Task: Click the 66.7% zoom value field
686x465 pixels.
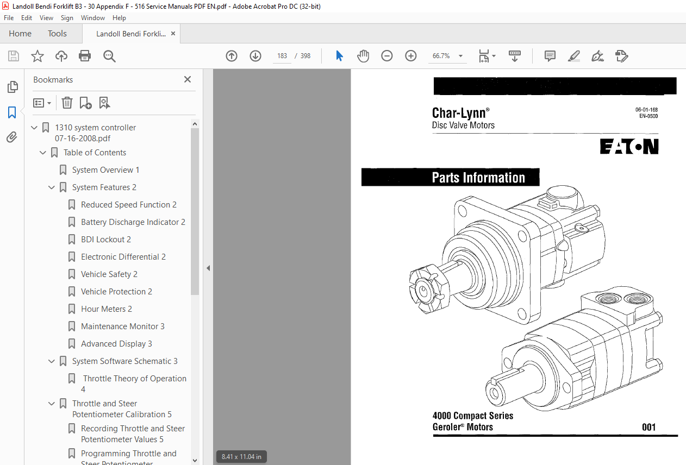Action: [441, 56]
